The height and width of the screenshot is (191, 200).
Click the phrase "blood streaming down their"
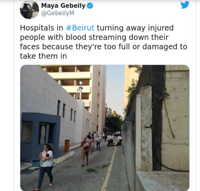pos(117,37)
